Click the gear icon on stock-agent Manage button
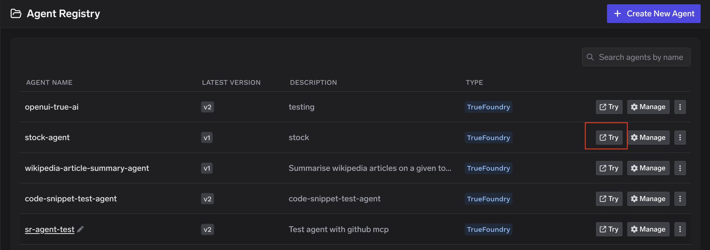 point(635,137)
